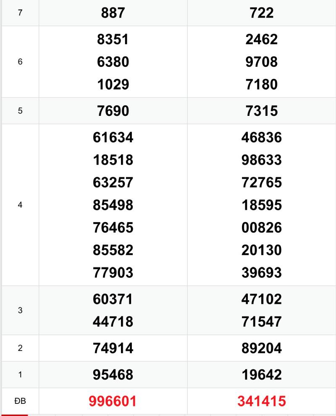Select fourth prize number 77903
Viewport: 336px width, 416px height.
(x=113, y=273)
